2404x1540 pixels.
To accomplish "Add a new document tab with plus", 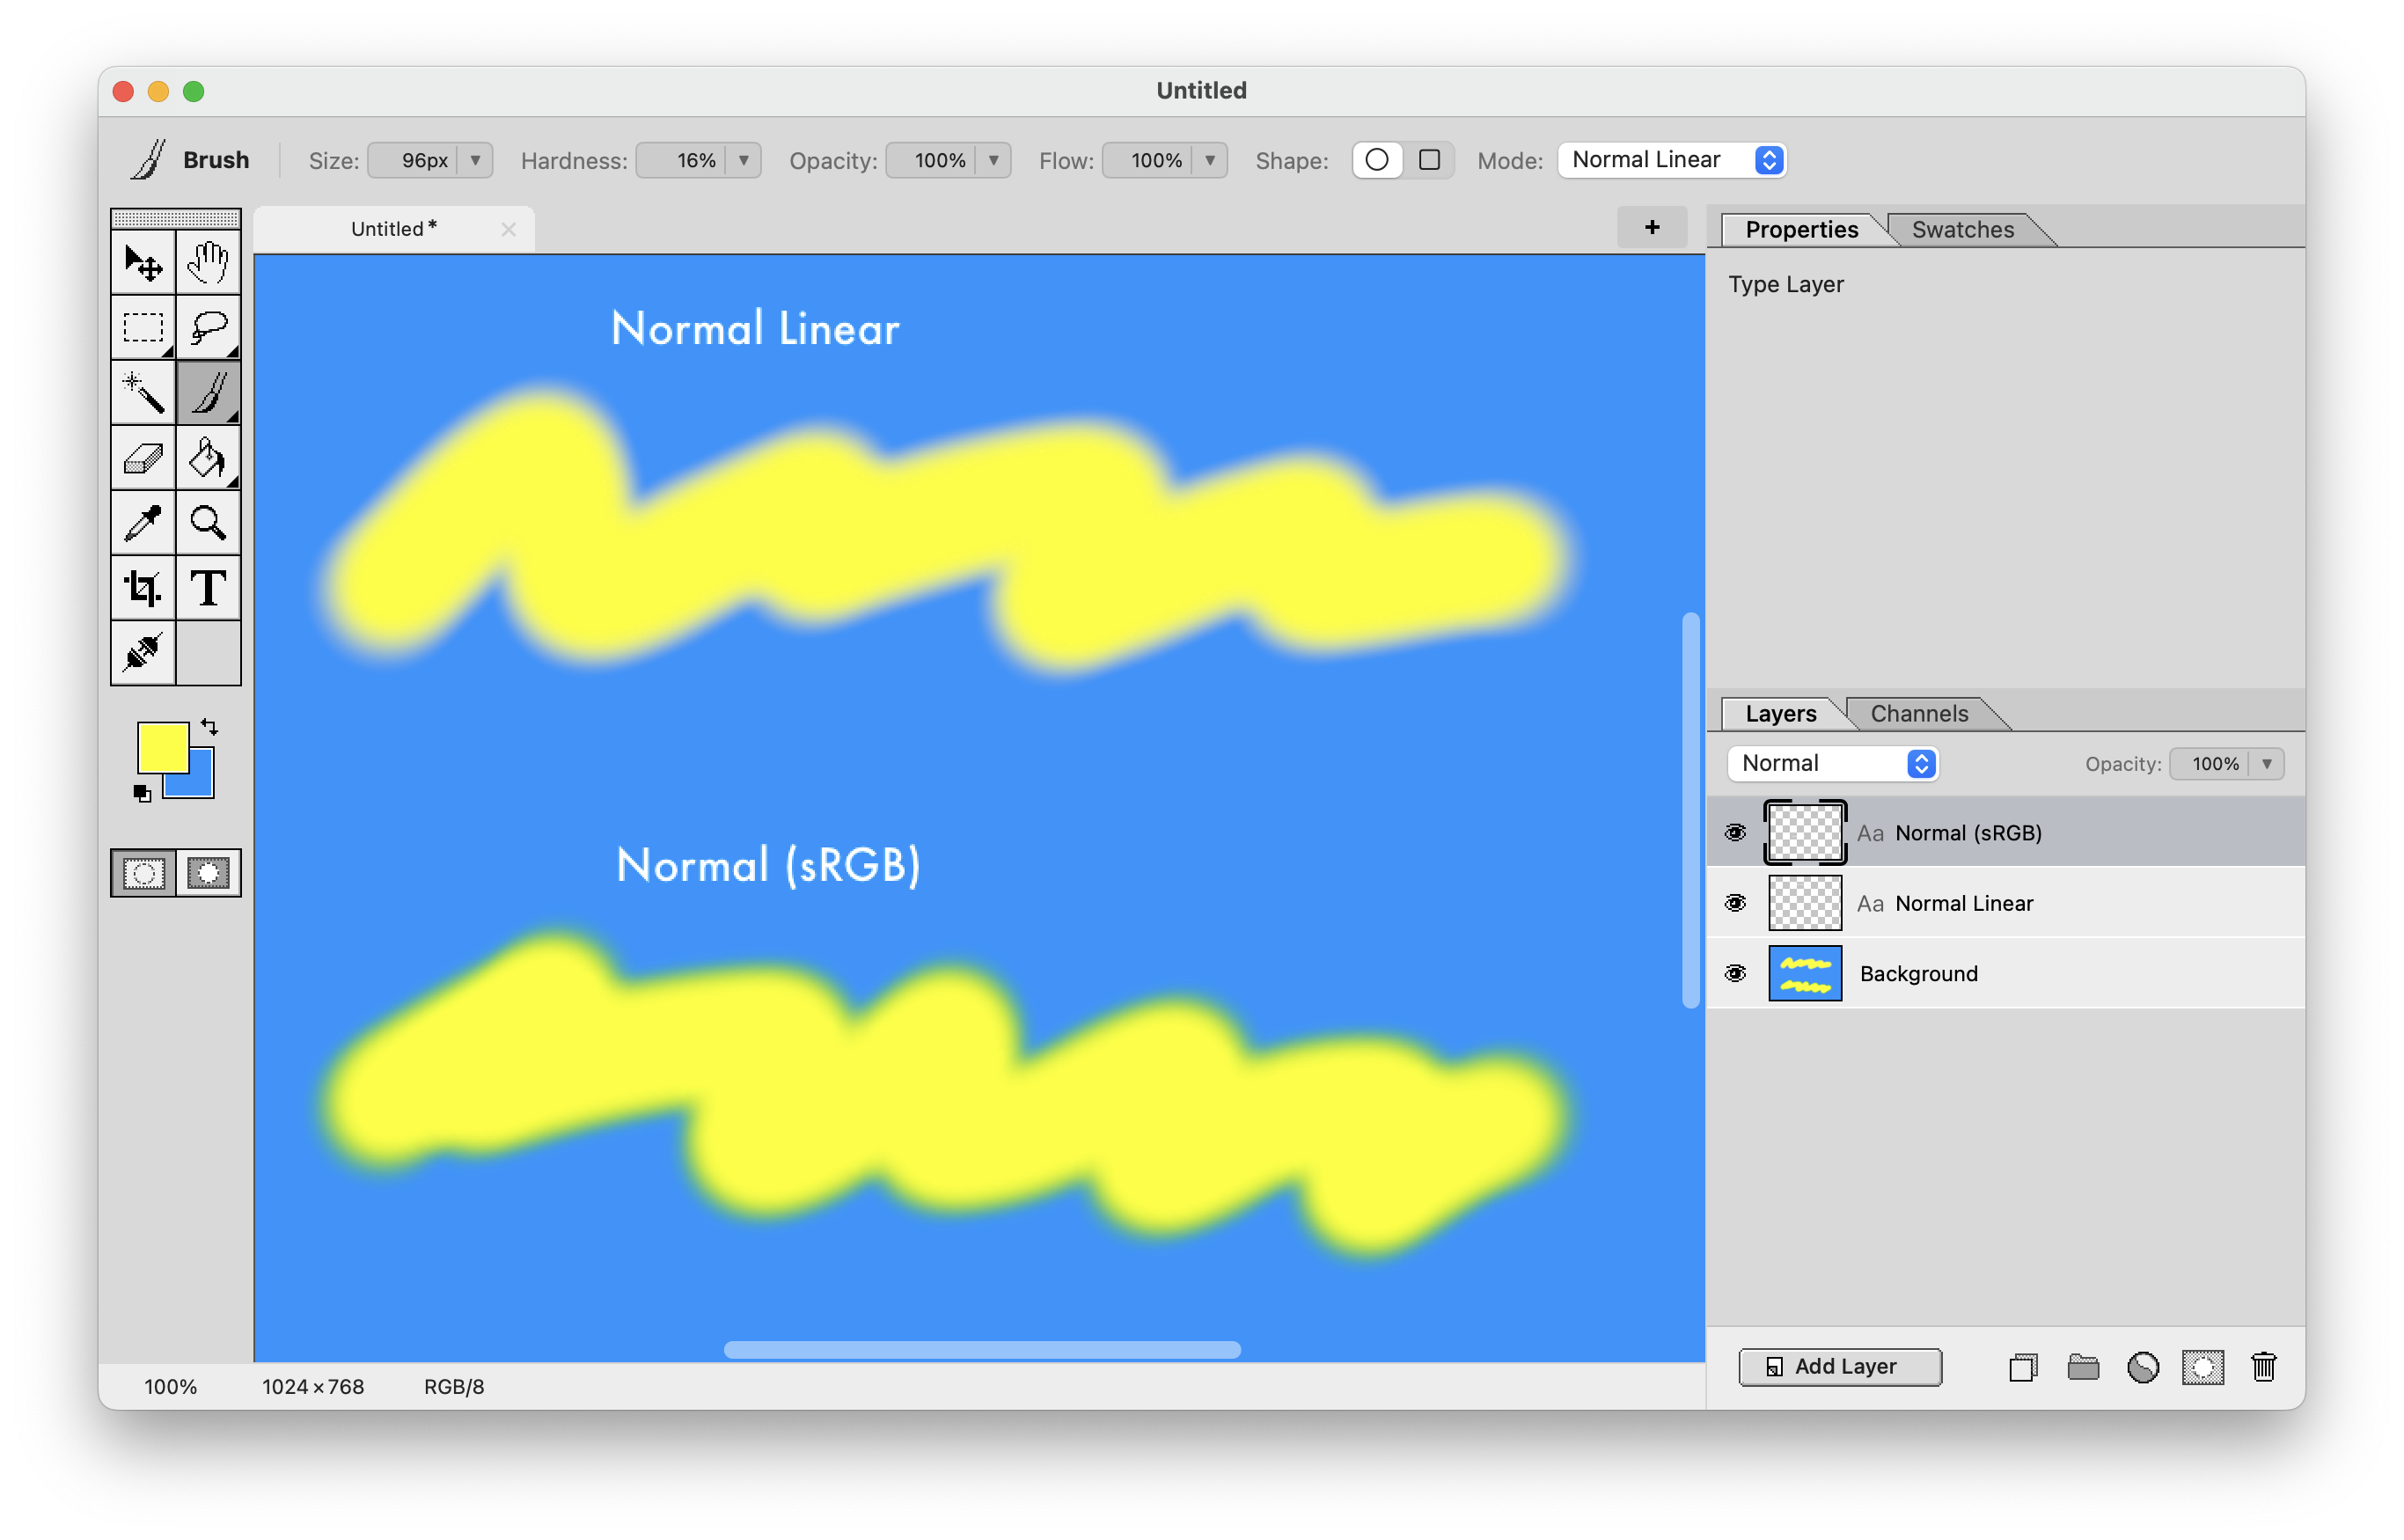I will [x=1652, y=227].
